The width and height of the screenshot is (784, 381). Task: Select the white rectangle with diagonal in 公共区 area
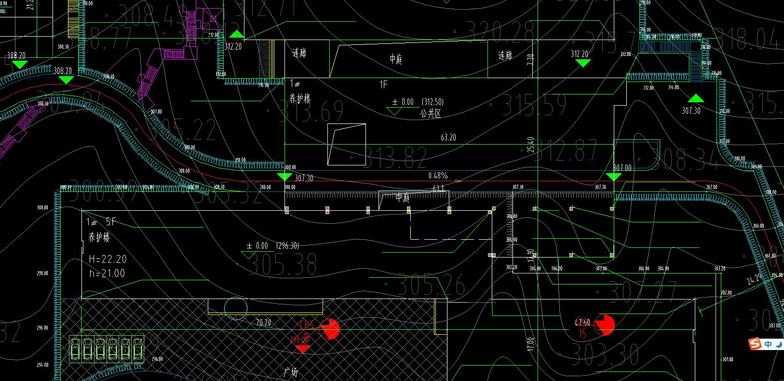click(347, 145)
